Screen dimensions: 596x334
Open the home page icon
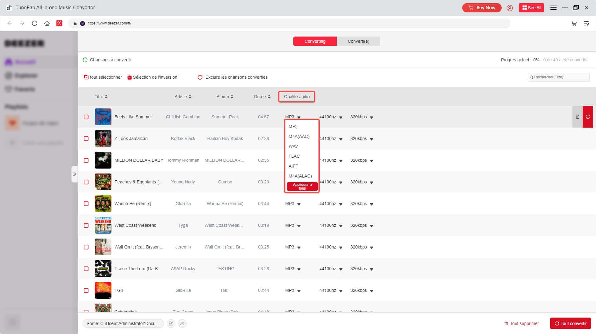click(x=47, y=23)
